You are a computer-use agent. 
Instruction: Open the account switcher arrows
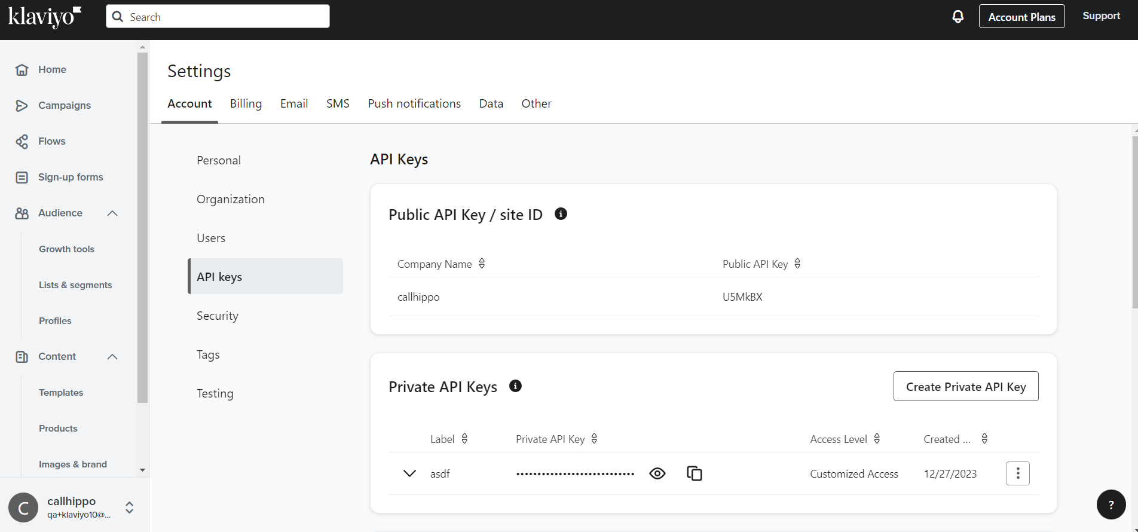129,507
